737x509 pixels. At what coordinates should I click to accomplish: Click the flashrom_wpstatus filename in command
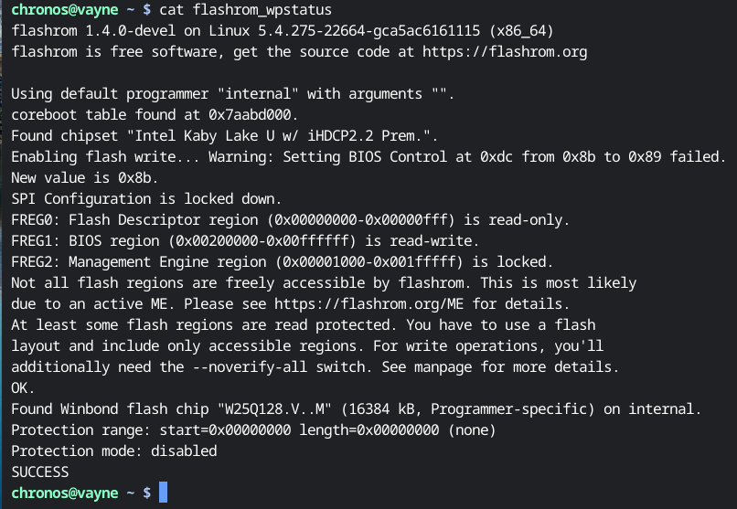coord(262,10)
